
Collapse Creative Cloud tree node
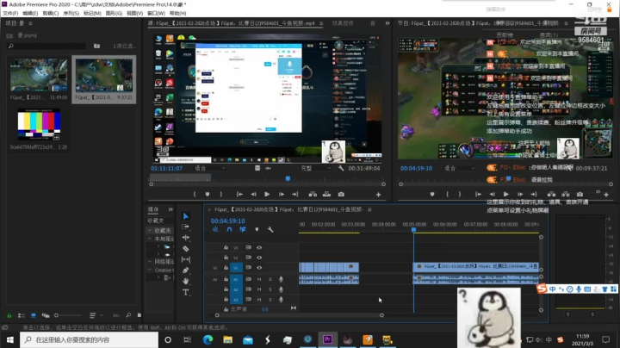tap(150, 270)
